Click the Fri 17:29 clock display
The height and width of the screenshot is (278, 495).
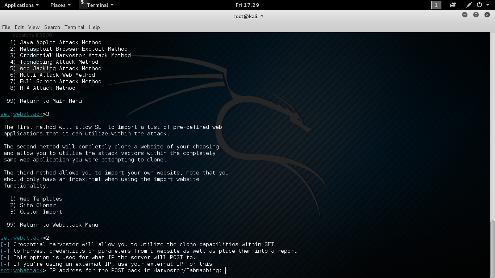247,5
